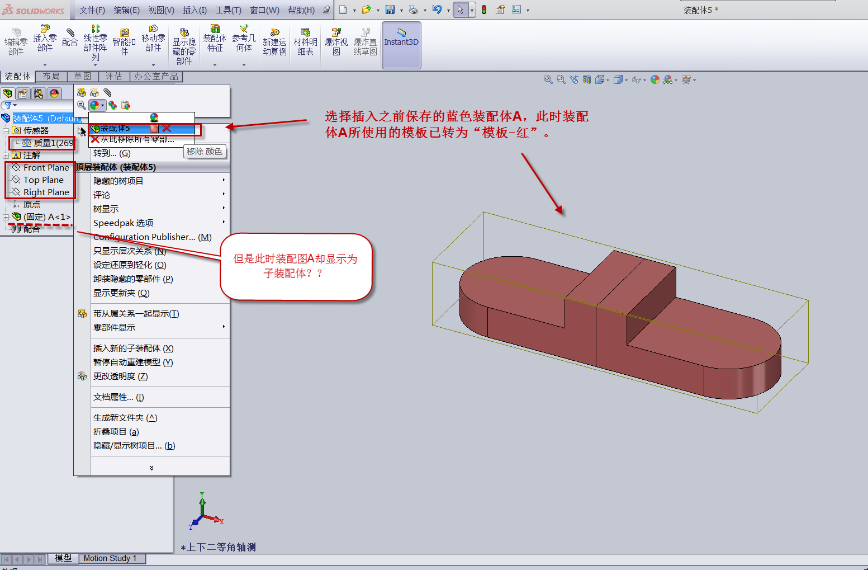
Task: Open Linear Component Pattern (线性零部件阵列) tool
Action: [x=96, y=43]
